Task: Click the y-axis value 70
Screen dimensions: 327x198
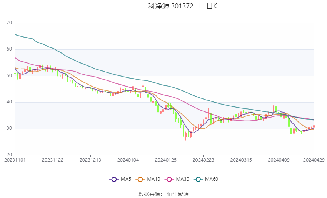Action: pos(9,23)
